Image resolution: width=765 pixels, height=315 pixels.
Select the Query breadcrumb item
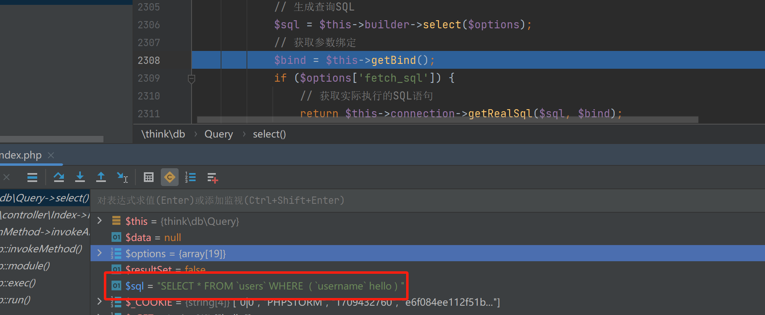(x=219, y=134)
